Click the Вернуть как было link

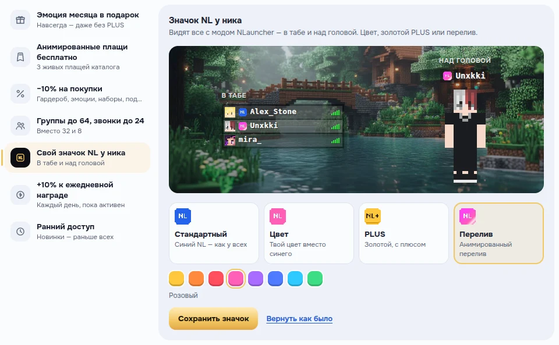[x=299, y=319]
